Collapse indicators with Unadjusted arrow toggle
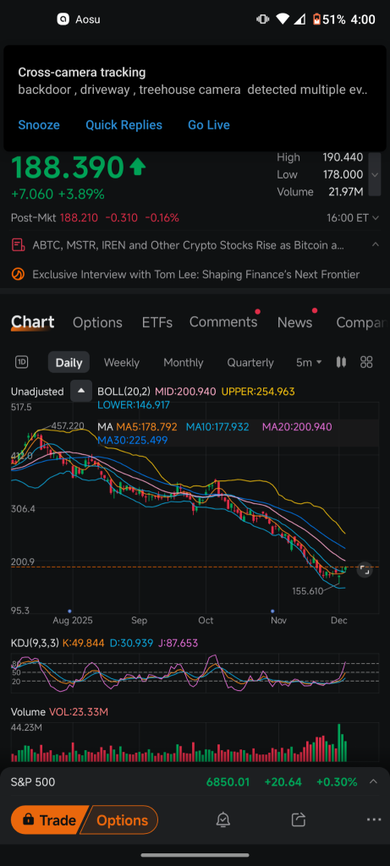 tap(81, 391)
